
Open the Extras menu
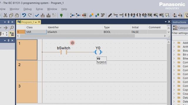pos(39,9)
